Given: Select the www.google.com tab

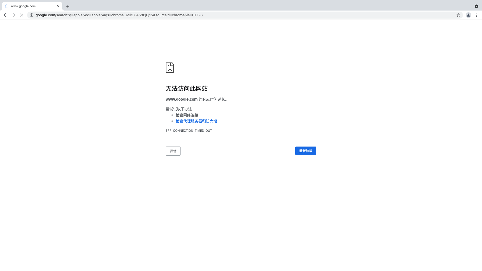Looking at the screenshot, I should click(30, 6).
